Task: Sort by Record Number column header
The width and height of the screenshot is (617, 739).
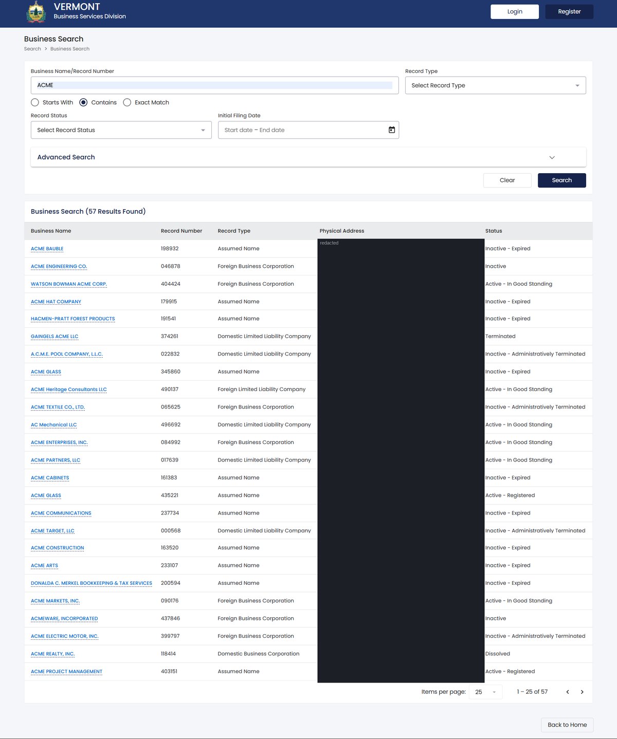Action: [x=182, y=231]
